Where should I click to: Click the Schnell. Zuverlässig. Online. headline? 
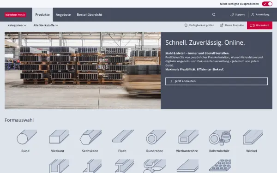click(x=205, y=42)
